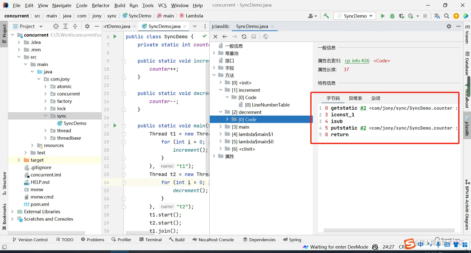
Task: Open the Version Control tool window
Action: pyautogui.click(x=30, y=240)
